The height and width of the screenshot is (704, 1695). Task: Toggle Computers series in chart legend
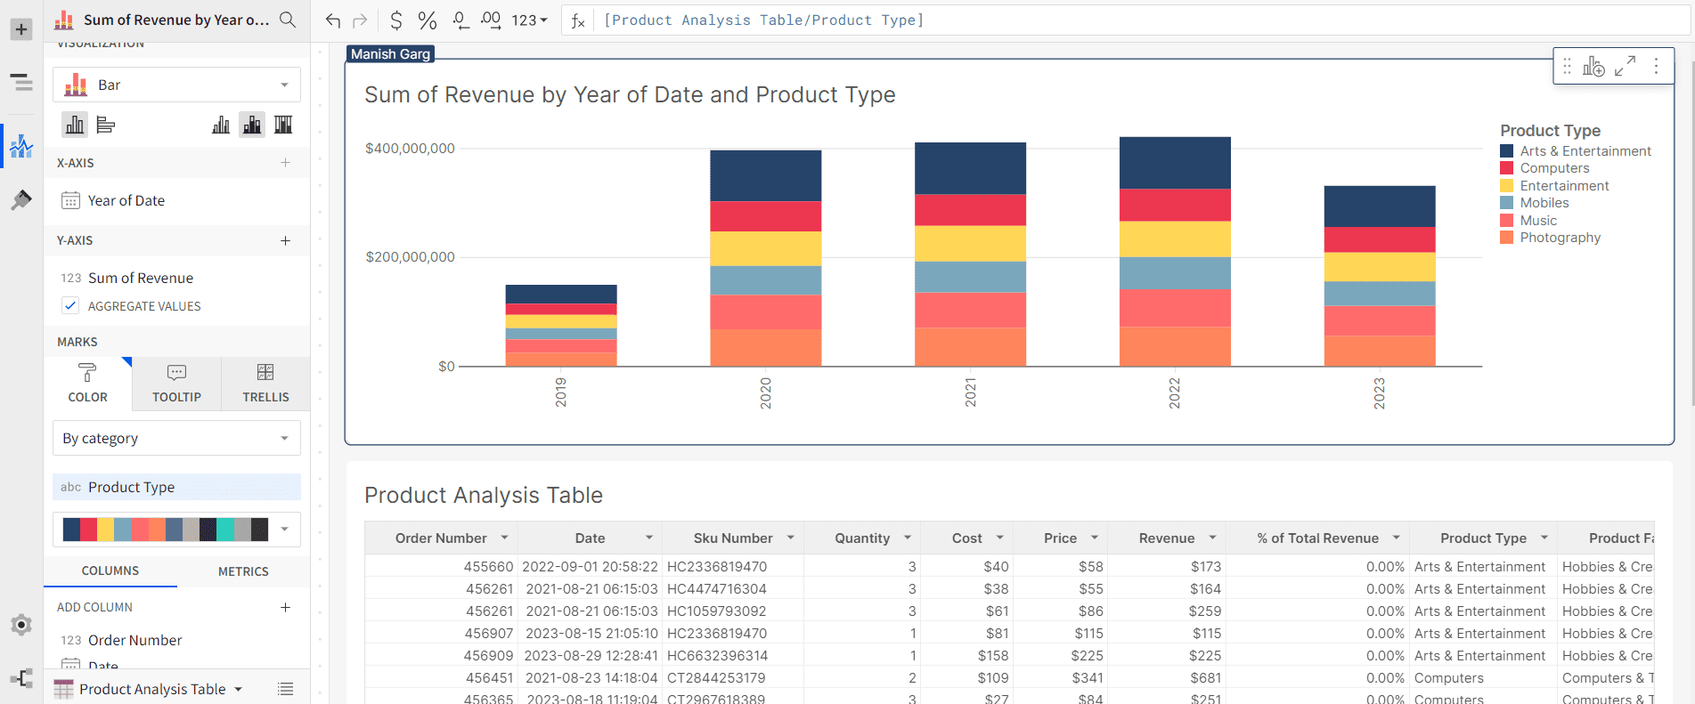1554,168
